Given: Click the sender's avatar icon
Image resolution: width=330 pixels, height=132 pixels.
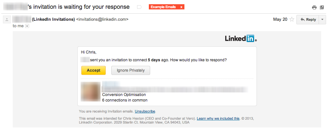Looking at the screenshot, I should click(6, 19).
